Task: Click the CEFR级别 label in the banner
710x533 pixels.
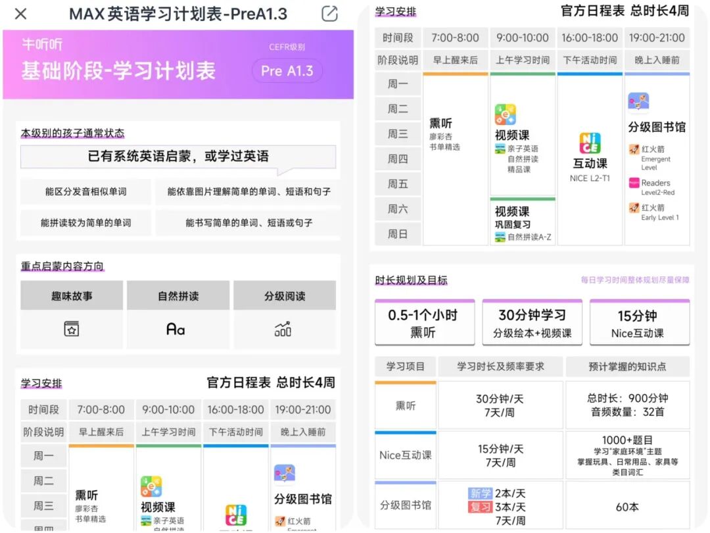Action: (x=287, y=47)
